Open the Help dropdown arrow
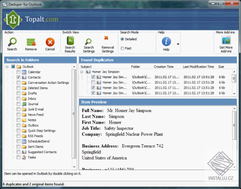241x189 pixels. coord(178,44)
